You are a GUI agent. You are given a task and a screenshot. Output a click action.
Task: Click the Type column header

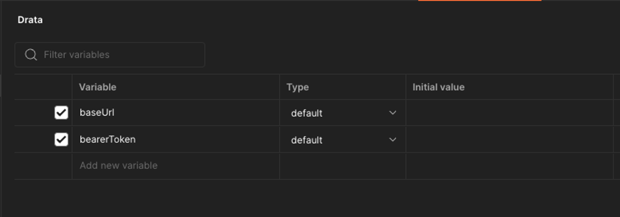pos(297,87)
